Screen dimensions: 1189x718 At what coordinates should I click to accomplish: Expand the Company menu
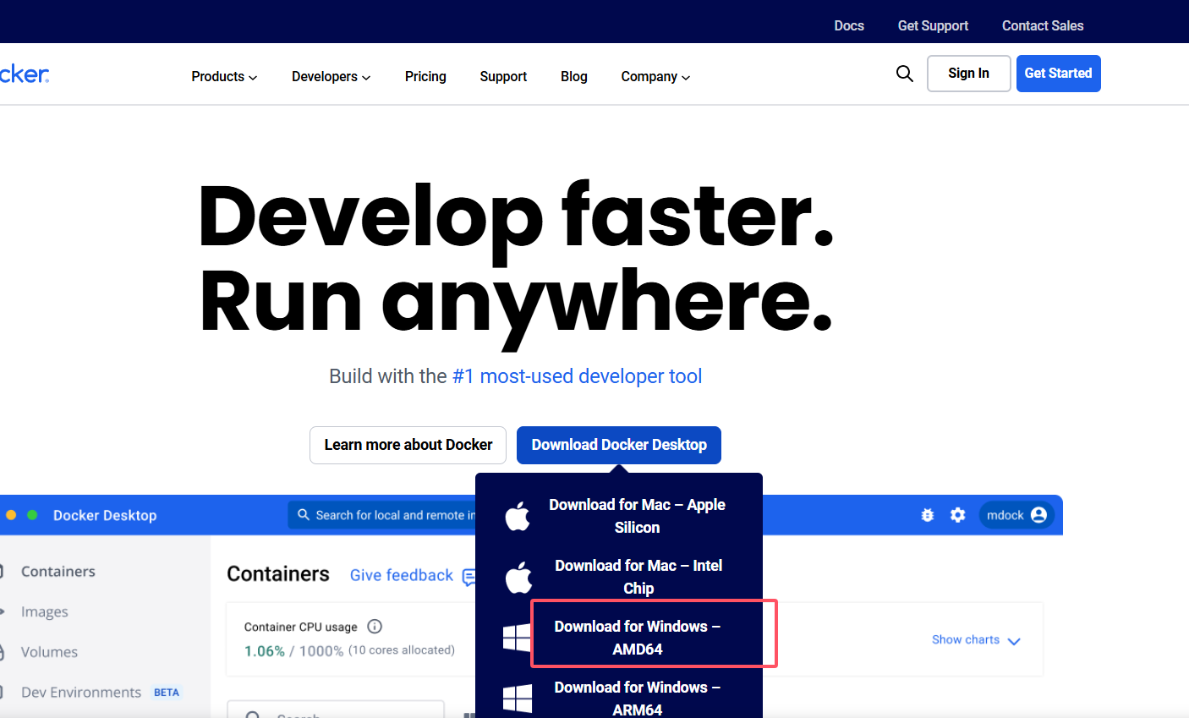pos(655,76)
